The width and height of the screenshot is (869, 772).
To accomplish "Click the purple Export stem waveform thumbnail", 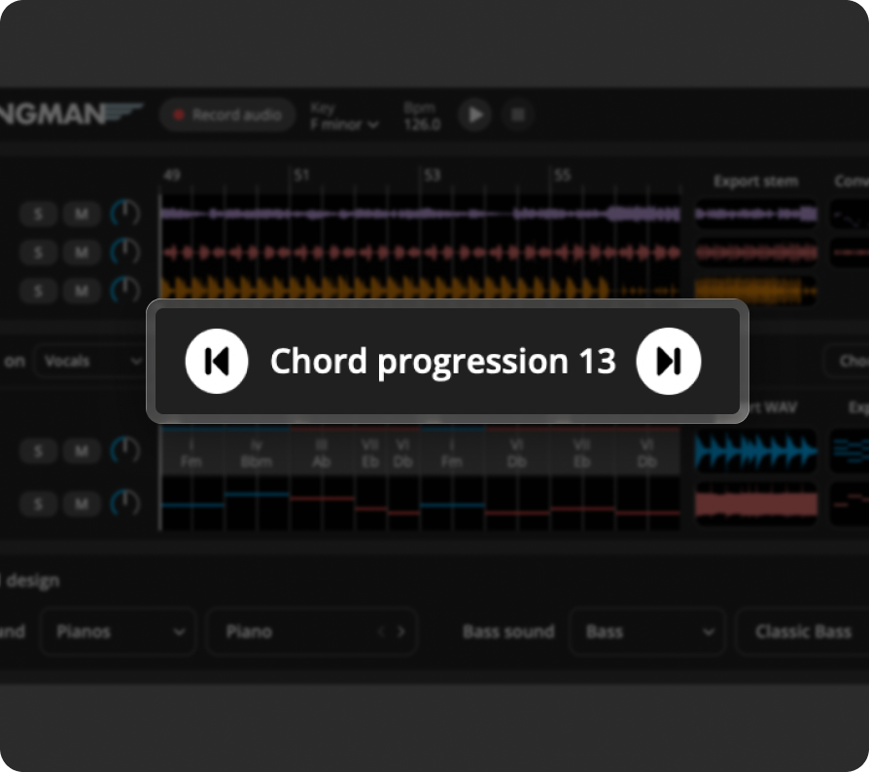I will click(755, 214).
